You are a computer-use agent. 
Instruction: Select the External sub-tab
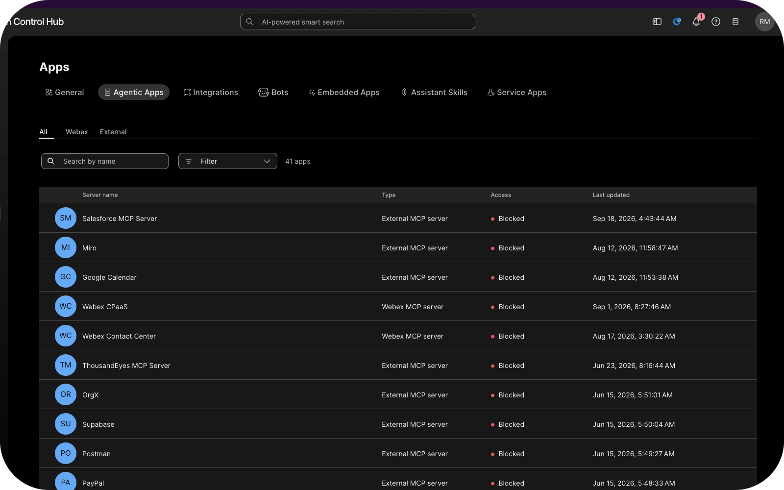point(113,132)
